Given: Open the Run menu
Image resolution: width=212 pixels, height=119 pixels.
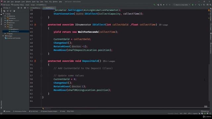Looking at the screenshot, I should tap(38, 2).
